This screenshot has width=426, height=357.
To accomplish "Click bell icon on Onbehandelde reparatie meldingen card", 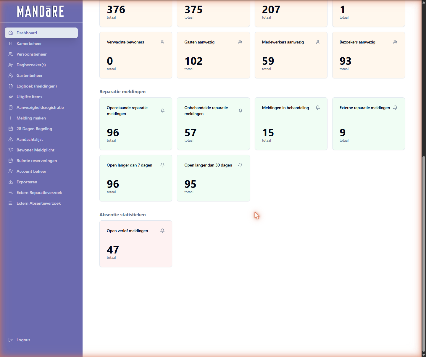I will (241, 111).
